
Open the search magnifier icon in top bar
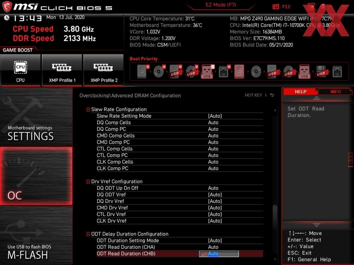(x=312, y=6)
